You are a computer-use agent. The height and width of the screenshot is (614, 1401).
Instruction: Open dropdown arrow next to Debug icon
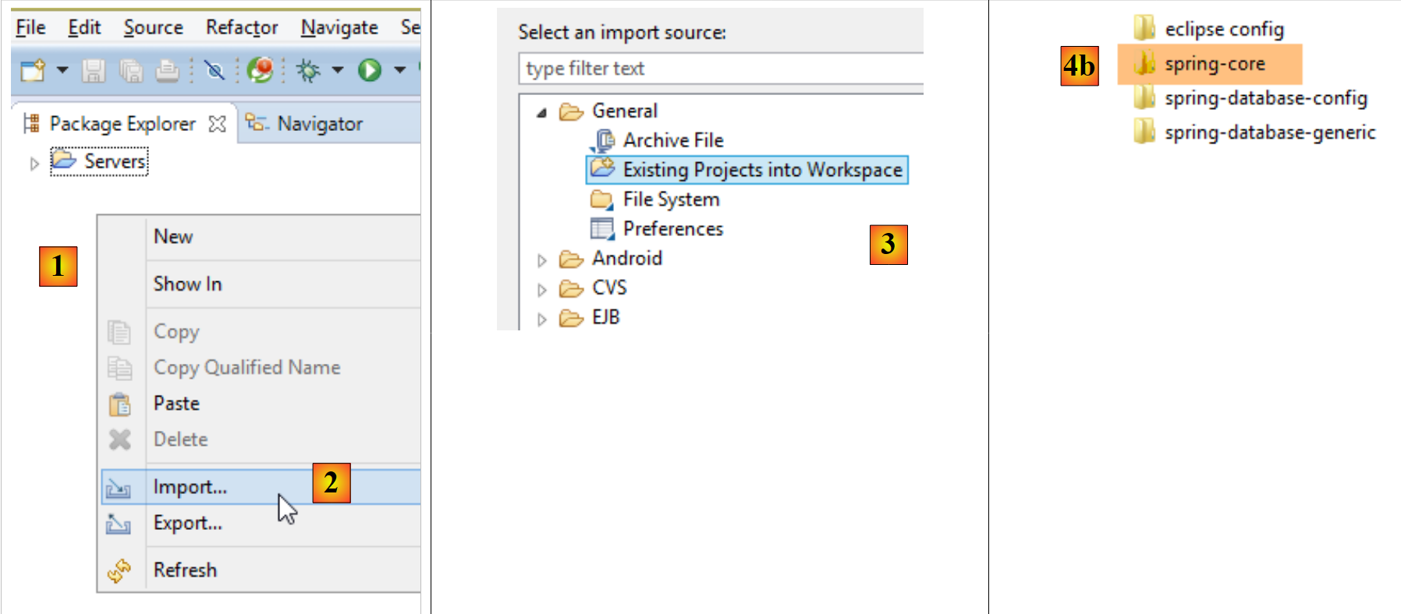[338, 71]
